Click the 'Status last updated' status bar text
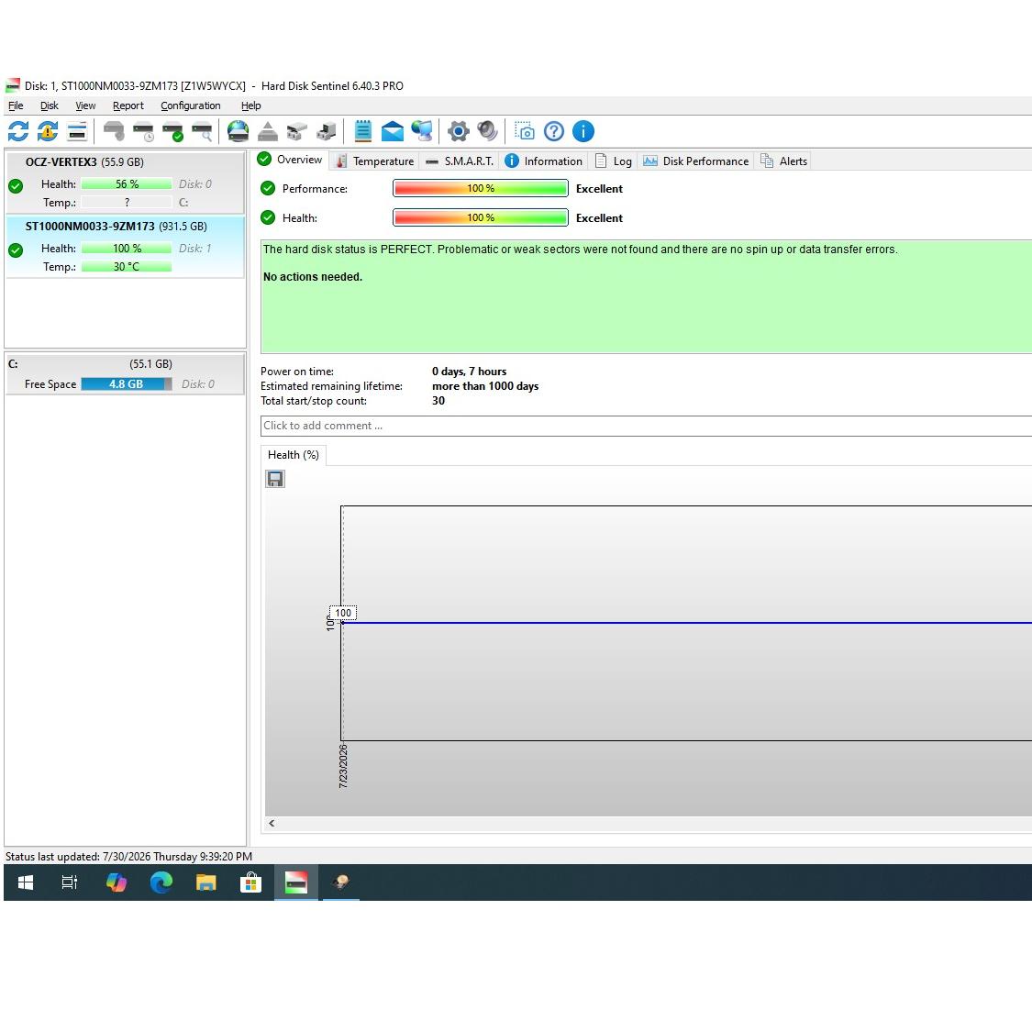 pos(129,856)
